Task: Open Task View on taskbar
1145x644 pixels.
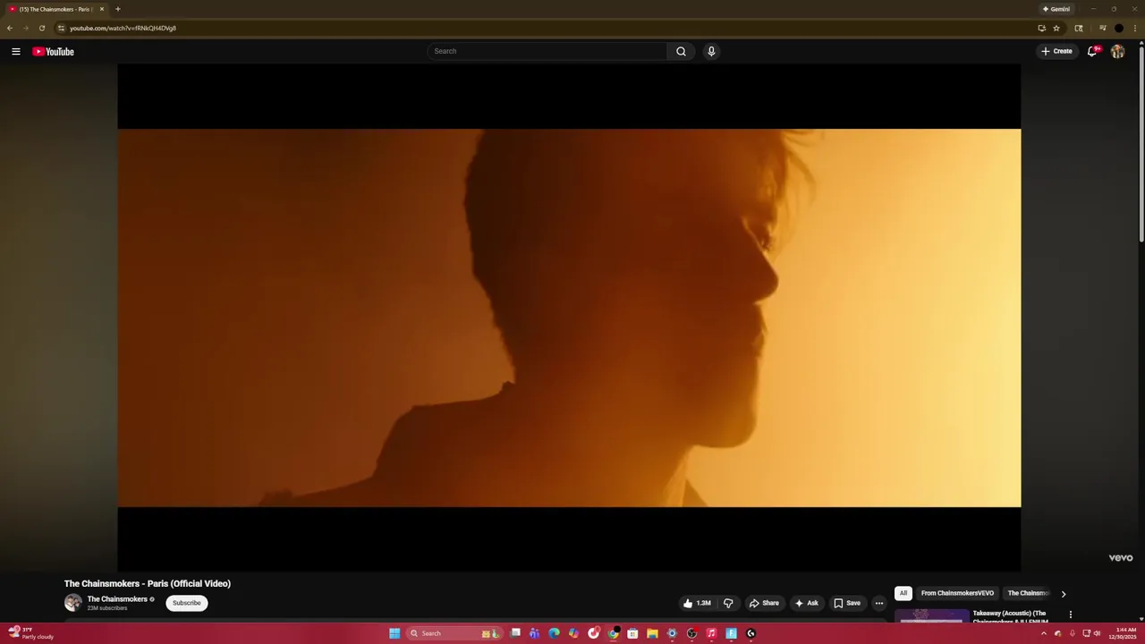Action: [515, 633]
